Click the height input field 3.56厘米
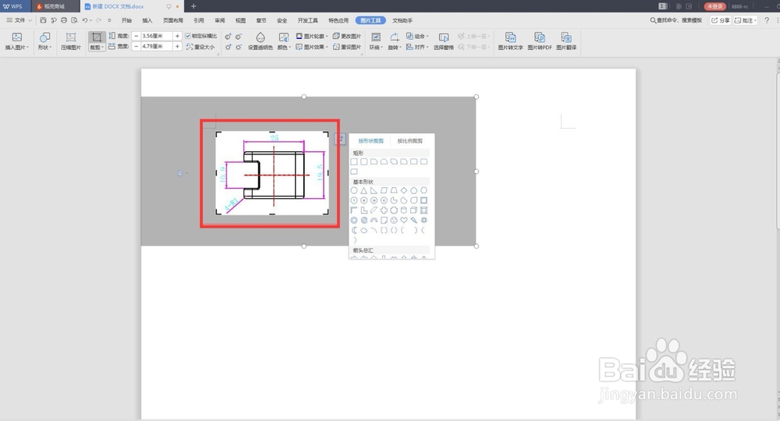The image size is (780, 421). (x=156, y=36)
